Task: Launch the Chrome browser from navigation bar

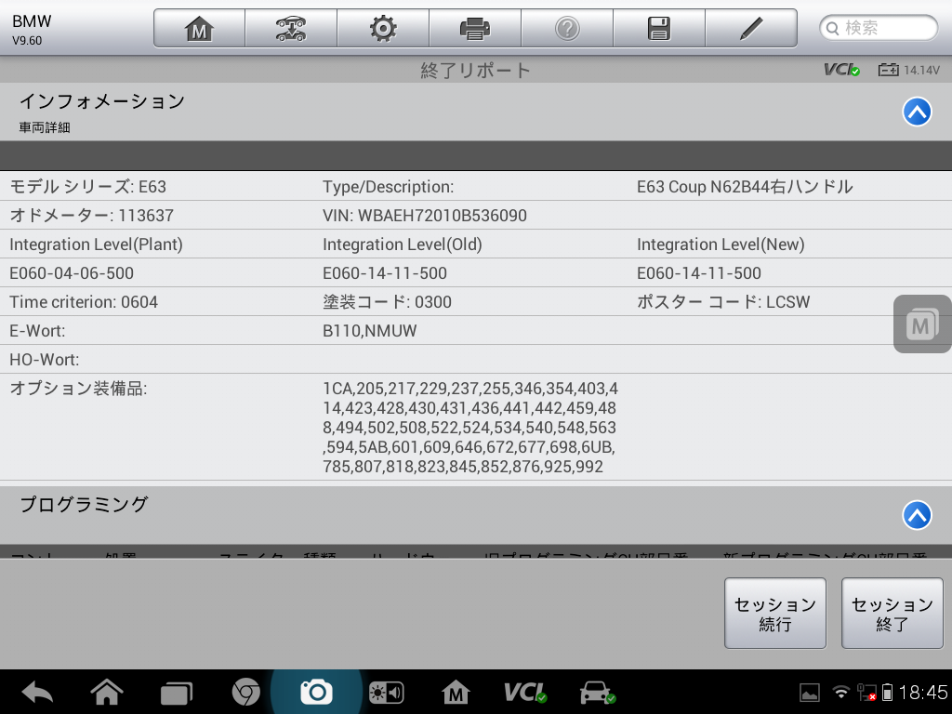Action: [x=245, y=692]
